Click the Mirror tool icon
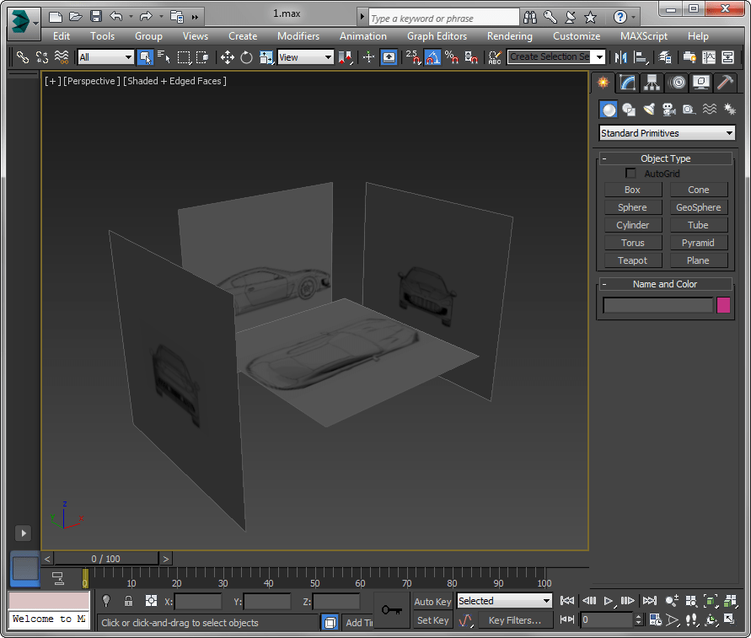 pos(621,57)
